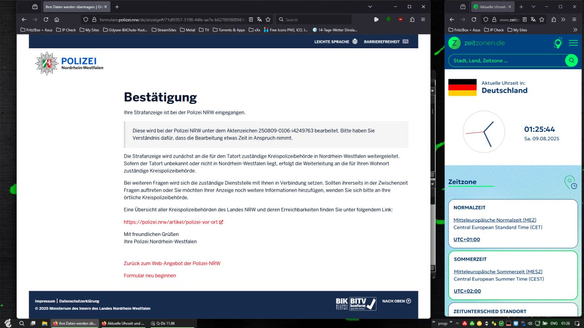This screenshot has height=328, width=584.
Task: Open the polizei.nrw/artikel/polizei-vor-ort link
Action: 173,222
